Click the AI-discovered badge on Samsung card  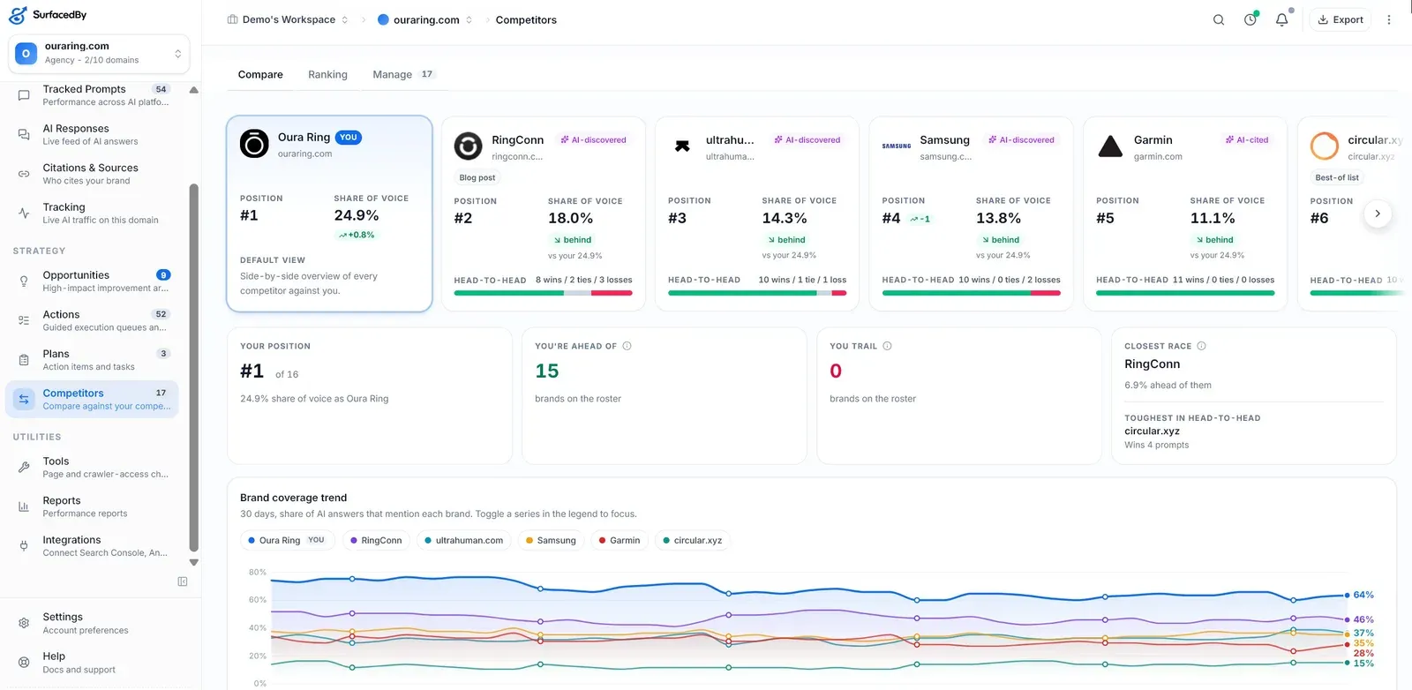1021,139
